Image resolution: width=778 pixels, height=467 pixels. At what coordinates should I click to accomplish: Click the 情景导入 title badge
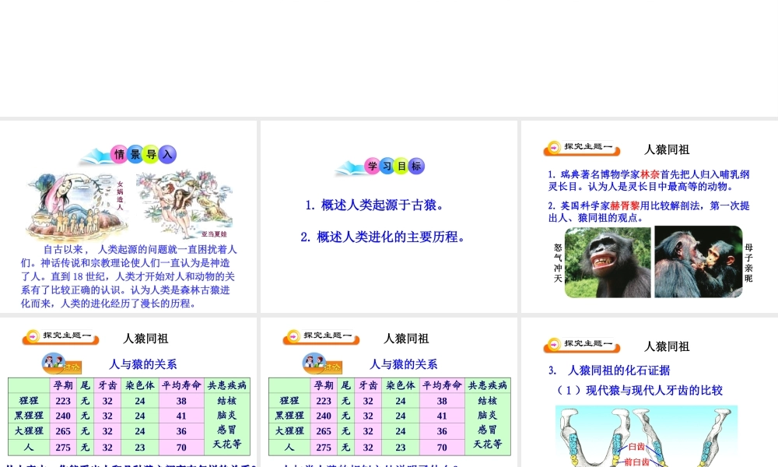pyautogui.click(x=129, y=155)
